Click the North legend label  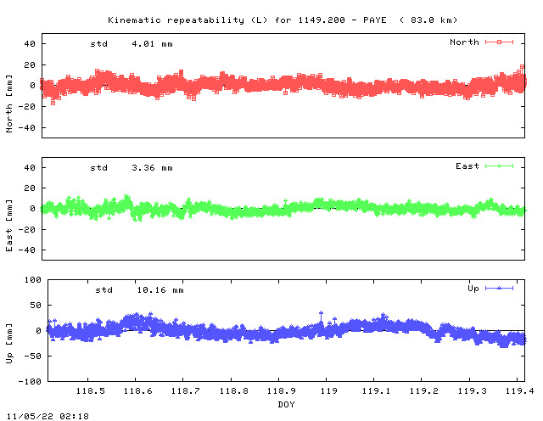[464, 42]
